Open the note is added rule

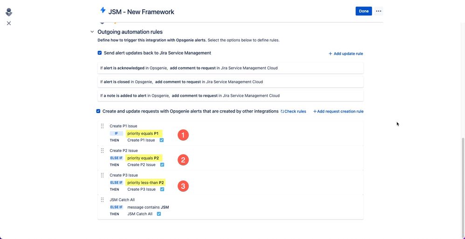[x=231, y=95]
